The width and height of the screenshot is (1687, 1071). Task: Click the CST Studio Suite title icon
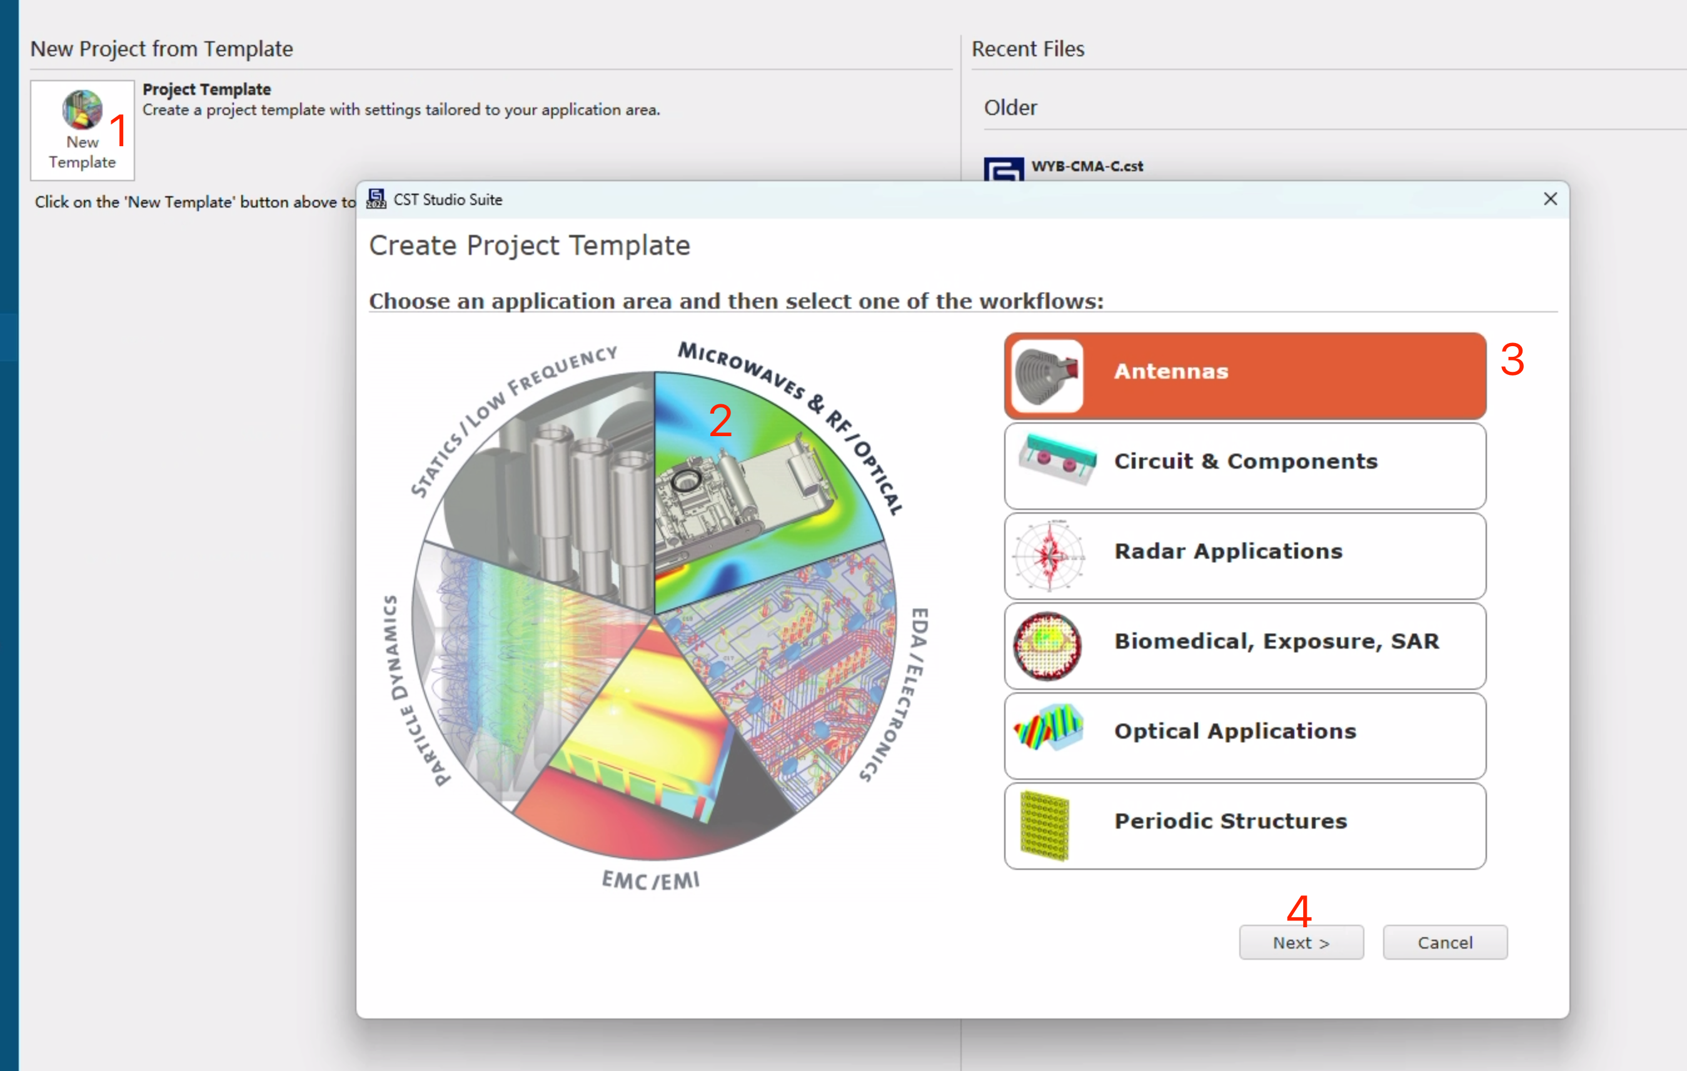click(376, 199)
